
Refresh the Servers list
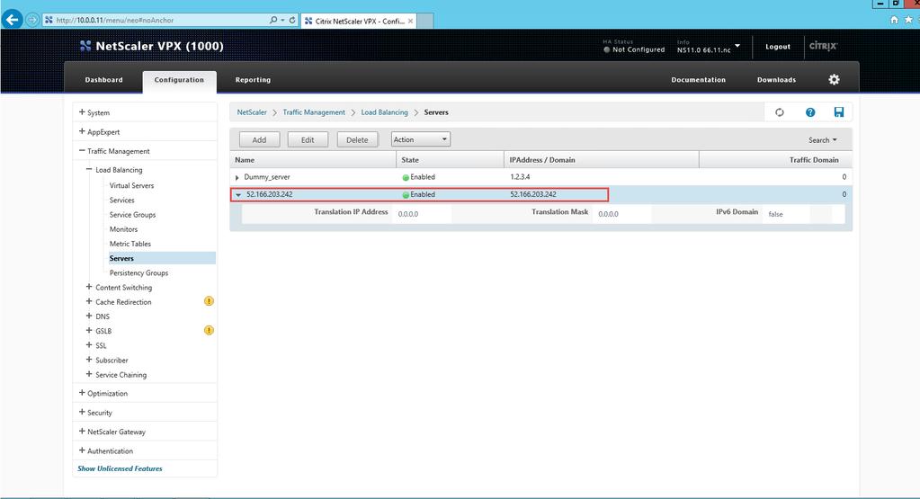(x=779, y=112)
